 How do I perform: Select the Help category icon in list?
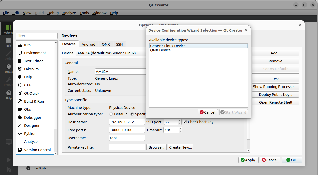click(x=20, y=77)
